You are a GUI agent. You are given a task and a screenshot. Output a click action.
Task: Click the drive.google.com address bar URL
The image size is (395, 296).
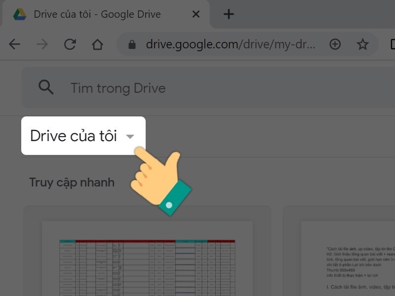click(x=227, y=44)
